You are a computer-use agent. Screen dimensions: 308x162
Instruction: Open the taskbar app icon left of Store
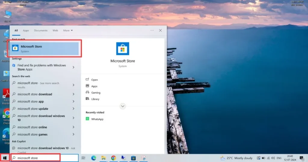123,158
